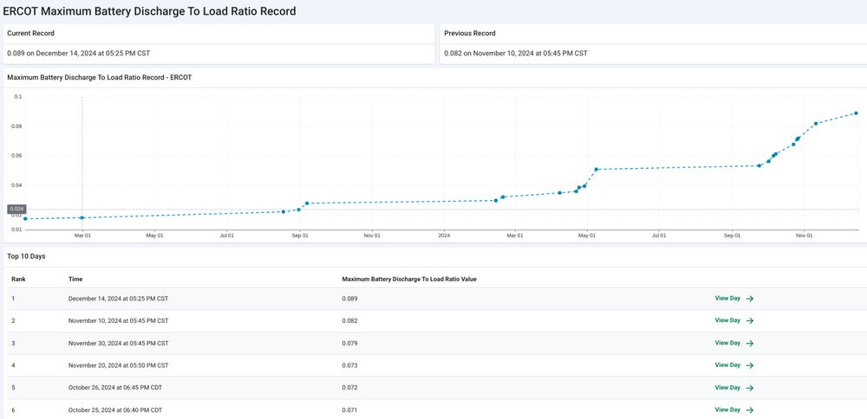
Task: Click View Day for November 20, 2024
Action: pos(733,365)
